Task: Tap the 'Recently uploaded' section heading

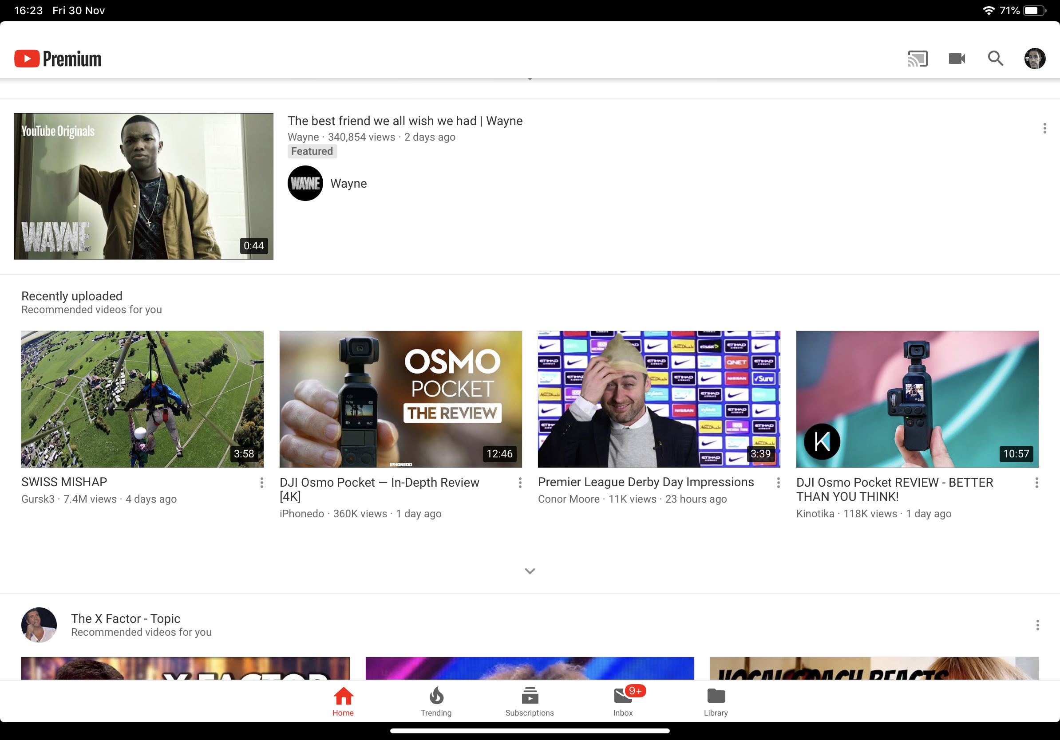Action: [71, 296]
